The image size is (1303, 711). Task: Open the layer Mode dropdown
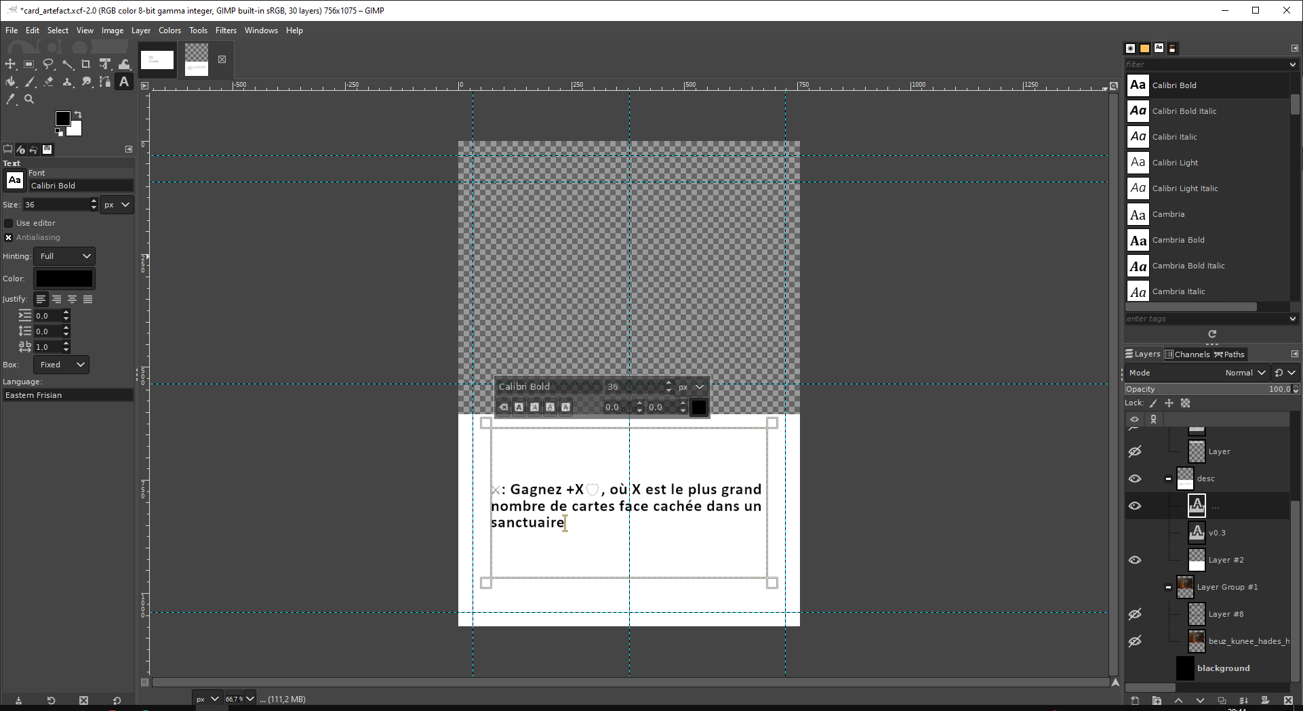tap(1199, 373)
